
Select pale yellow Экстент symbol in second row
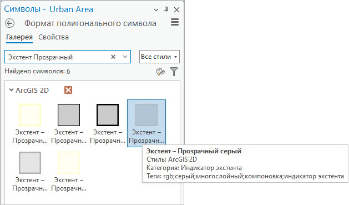(69, 171)
